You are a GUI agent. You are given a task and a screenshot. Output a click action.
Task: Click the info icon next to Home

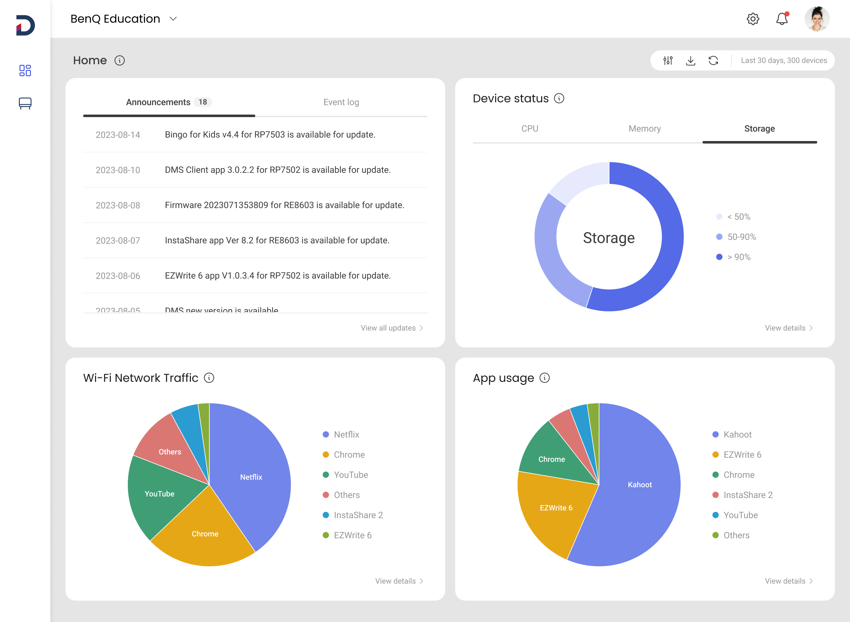point(120,61)
